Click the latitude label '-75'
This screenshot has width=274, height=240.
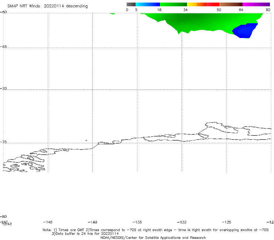[x=3, y=142]
